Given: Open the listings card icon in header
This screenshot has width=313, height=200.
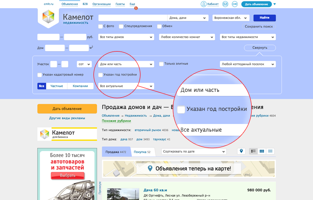Looking at the screenshot, I should (234, 4).
